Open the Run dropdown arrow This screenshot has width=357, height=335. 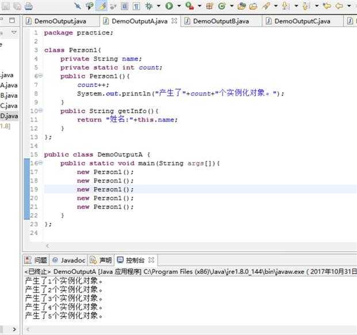[x=179, y=6]
